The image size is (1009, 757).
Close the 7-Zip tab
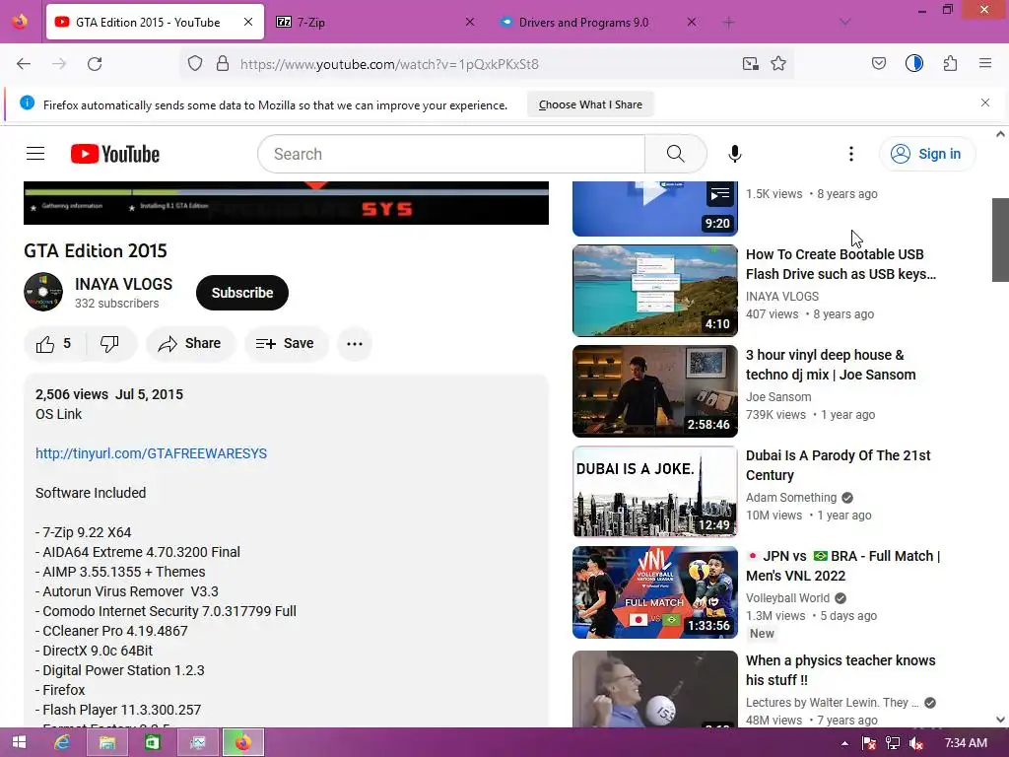pyautogui.click(x=470, y=22)
